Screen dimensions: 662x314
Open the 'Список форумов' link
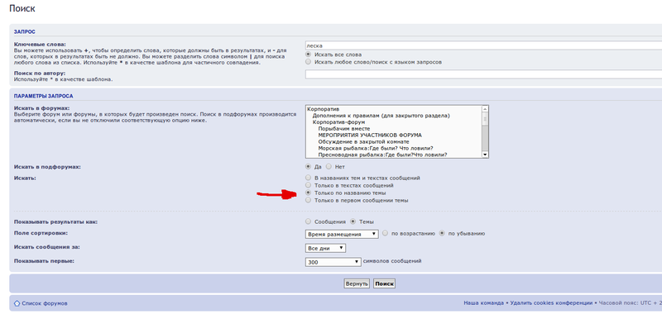pyautogui.click(x=45, y=303)
